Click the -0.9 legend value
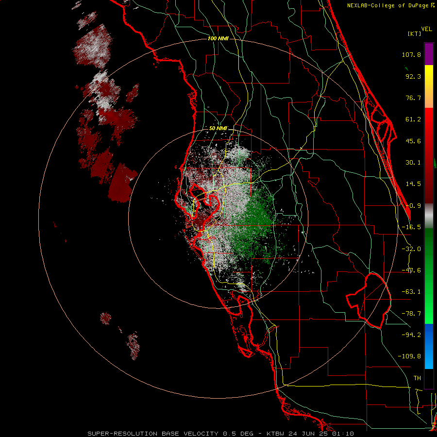This screenshot has width=437, height=437. (413, 206)
